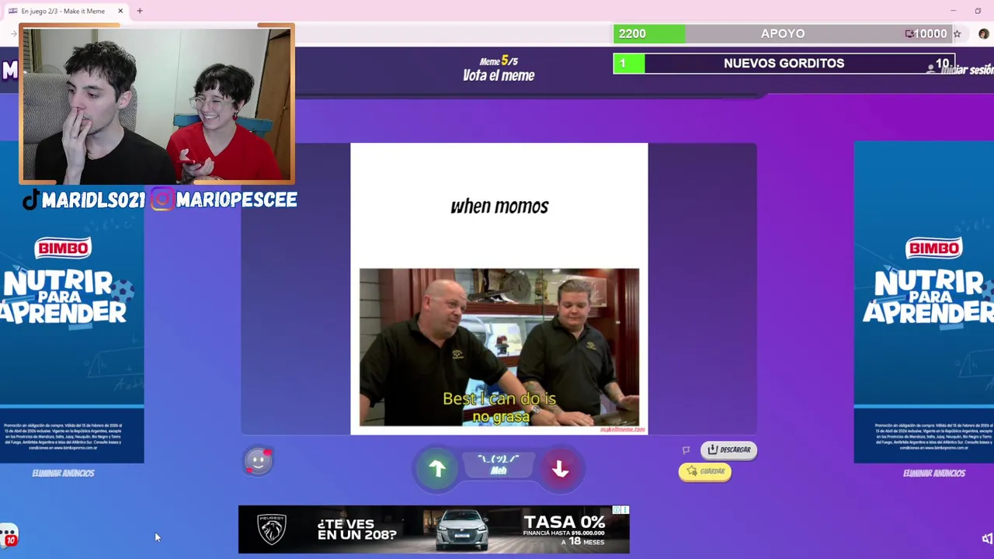Click the MARIOPESCEE Instagram handle
Image resolution: width=994 pixels, height=559 pixels.
(x=224, y=200)
